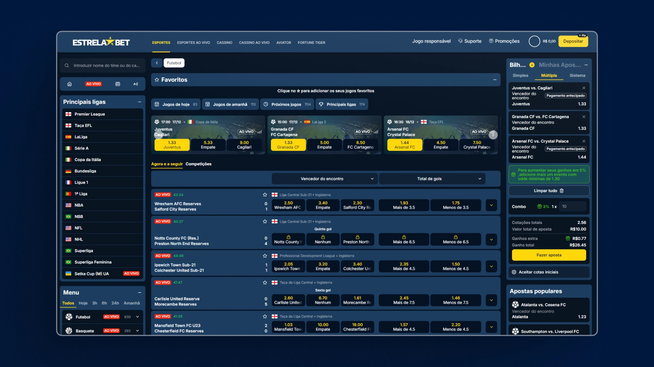Click the Favoritos star icon in header
The width and height of the screenshot is (654, 367).
[x=157, y=80]
